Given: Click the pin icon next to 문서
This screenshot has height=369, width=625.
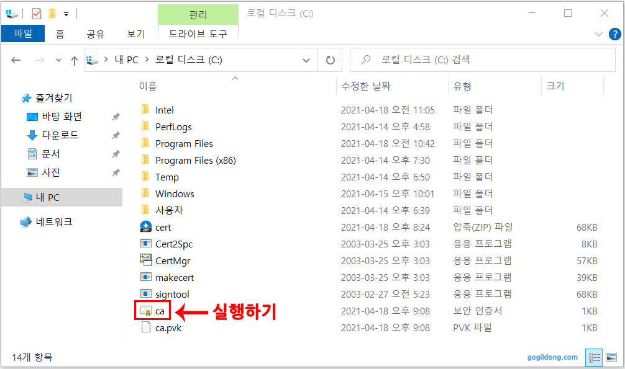Looking at the screenshot, I should coord(116,154).
